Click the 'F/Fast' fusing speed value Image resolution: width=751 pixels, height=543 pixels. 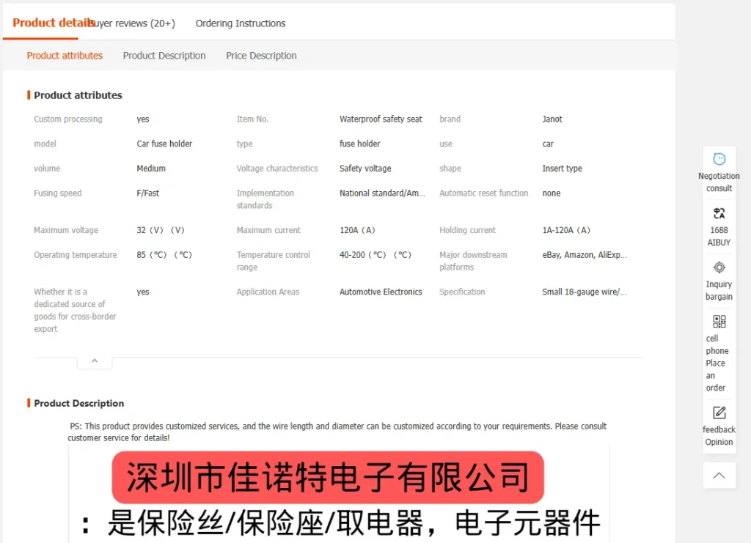point(148,193)
